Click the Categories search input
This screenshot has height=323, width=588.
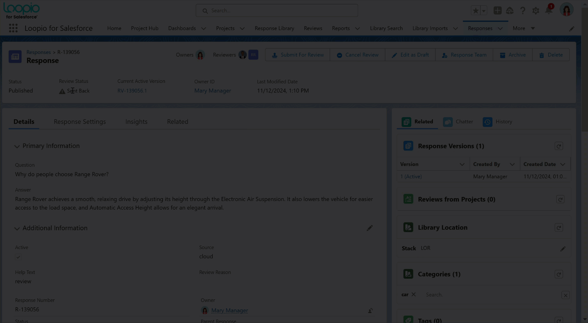492,295
